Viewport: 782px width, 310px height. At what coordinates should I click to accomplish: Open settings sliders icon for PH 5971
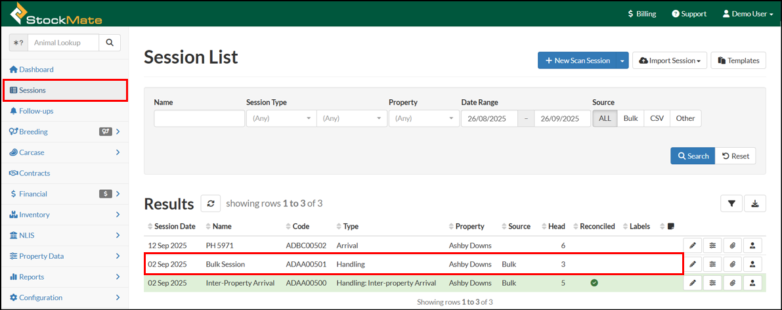point(712,246)
